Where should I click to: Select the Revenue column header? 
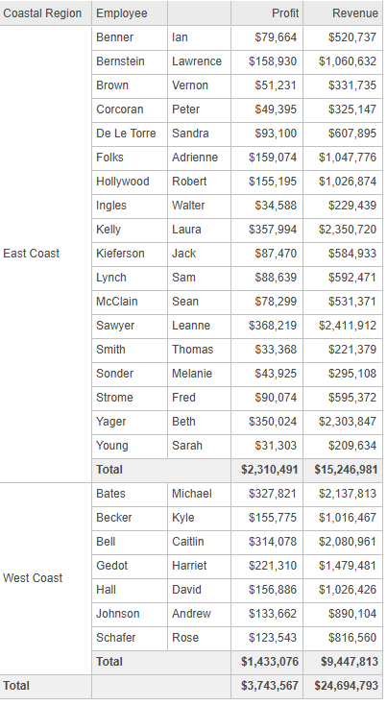coord(343,13)
